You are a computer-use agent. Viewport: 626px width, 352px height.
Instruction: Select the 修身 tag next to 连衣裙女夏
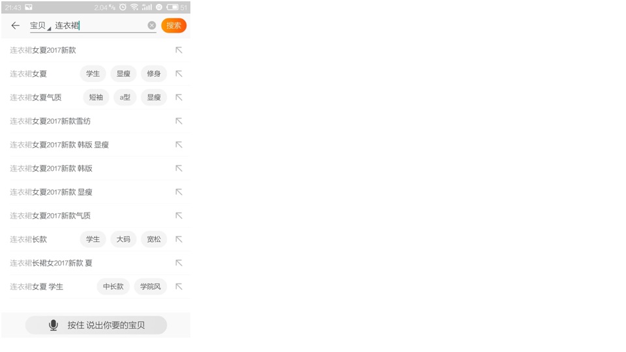154,74
